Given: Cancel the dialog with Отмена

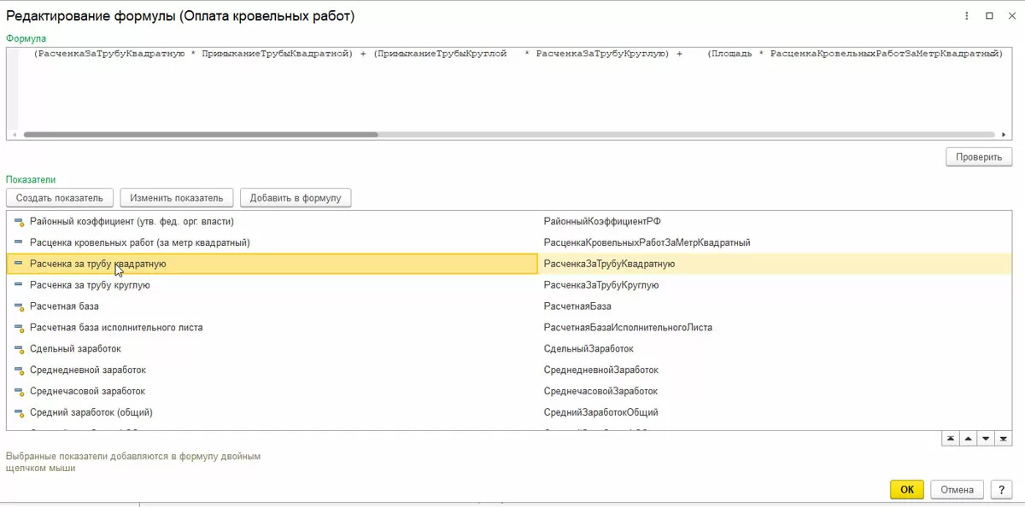Looking at the screenshot, I should click(x=957, y=490).
